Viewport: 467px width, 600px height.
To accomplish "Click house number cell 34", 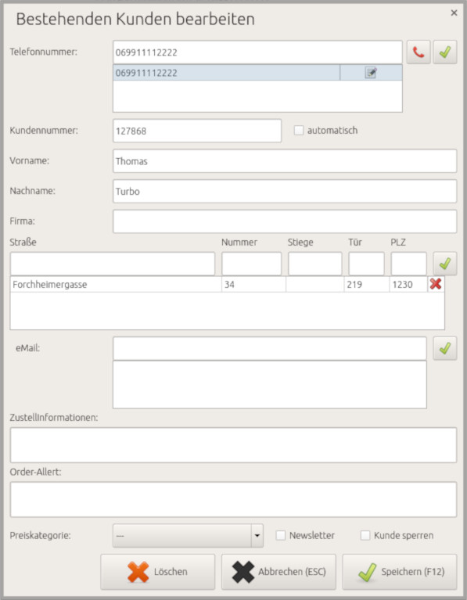I will point(253,284).
